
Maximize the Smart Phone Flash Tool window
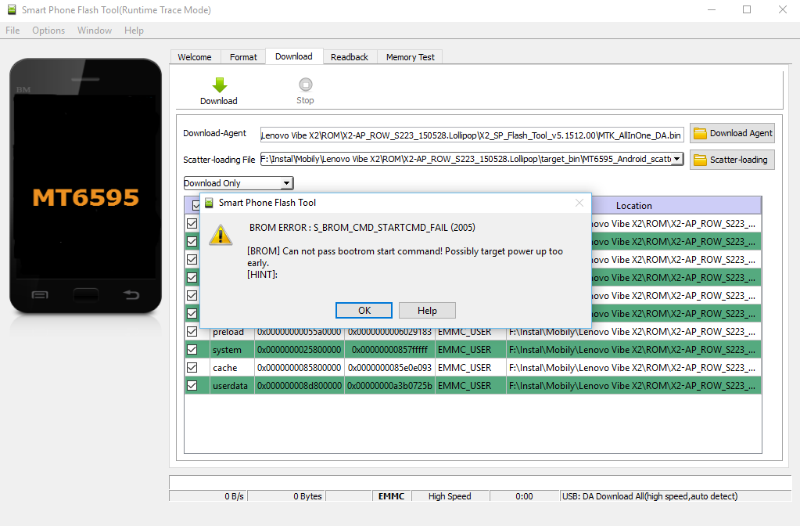click(x=746, y=9)
